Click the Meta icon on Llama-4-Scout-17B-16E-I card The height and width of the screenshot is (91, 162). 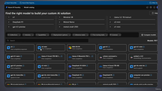click(x=39, y=57)
